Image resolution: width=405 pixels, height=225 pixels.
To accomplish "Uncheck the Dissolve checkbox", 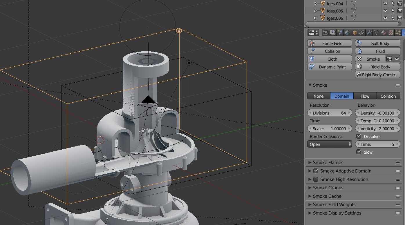I will 359,136.
